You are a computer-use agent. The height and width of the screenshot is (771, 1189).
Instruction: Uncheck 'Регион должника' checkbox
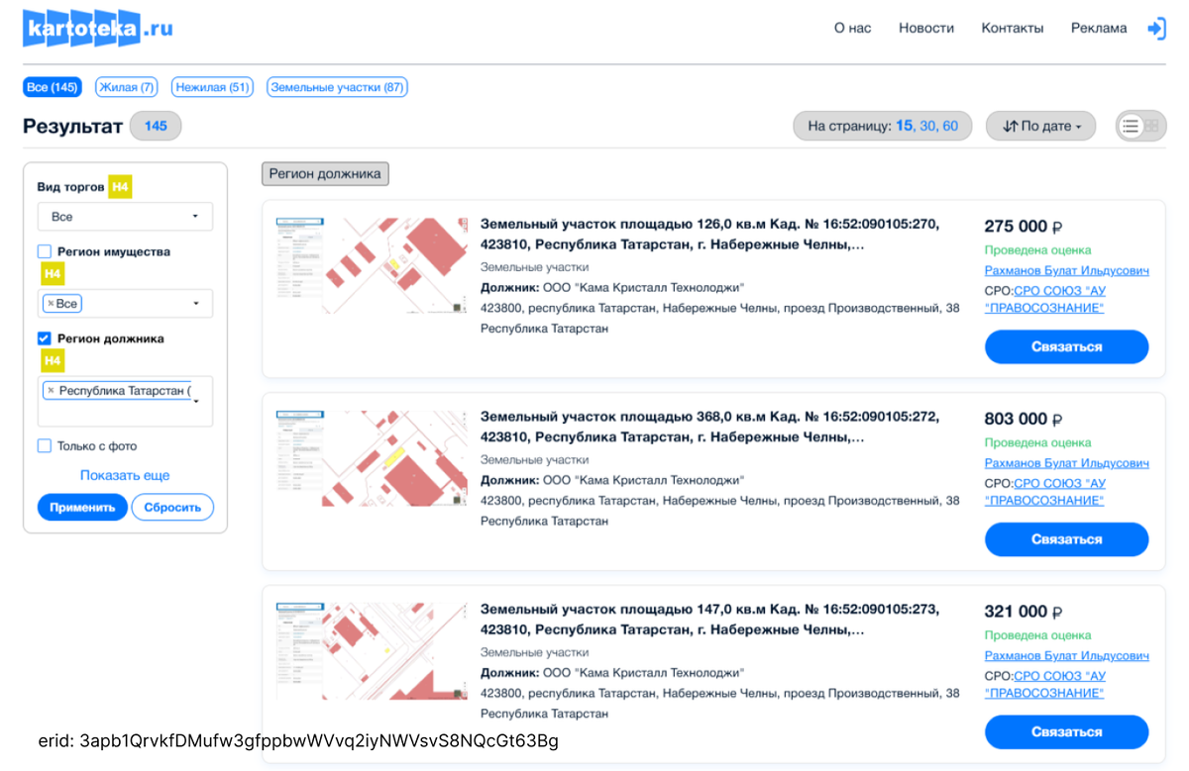point(45,338)
